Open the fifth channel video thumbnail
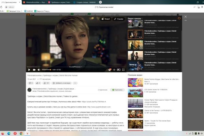The image size is (204, 136). (x=135, y=66)
